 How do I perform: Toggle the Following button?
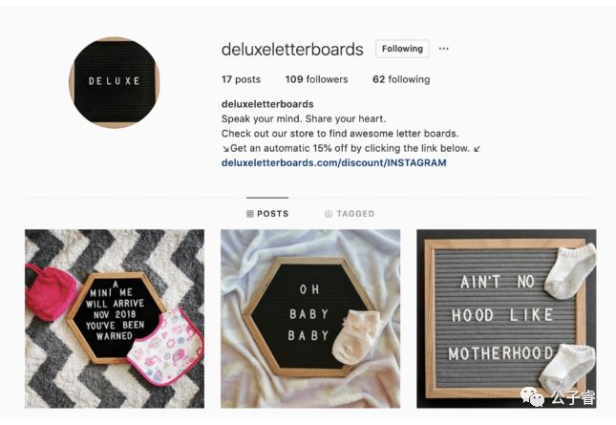(x=402, y=49)
